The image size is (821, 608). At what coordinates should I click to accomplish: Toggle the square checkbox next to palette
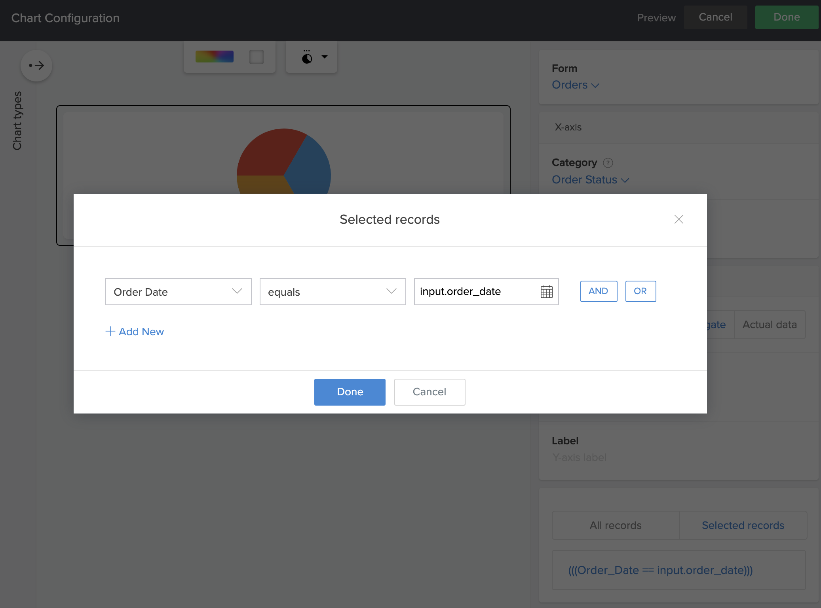[257, 57]
